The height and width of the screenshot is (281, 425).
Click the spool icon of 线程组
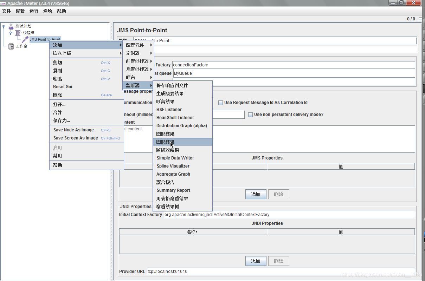[x=18, y=33]
